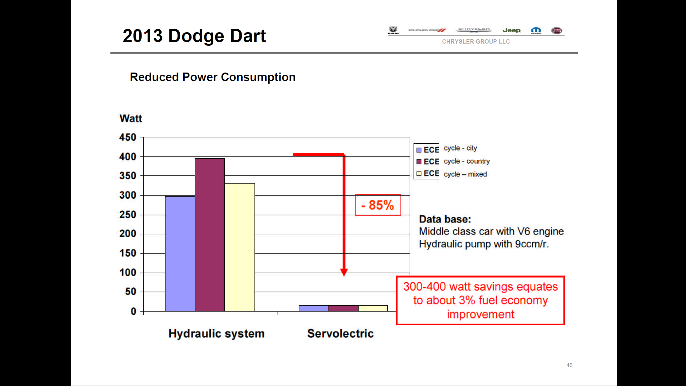Click the Hydraulic system axis label
The height and width of the screenshot is (386, 686).
[x=217, y=333]
